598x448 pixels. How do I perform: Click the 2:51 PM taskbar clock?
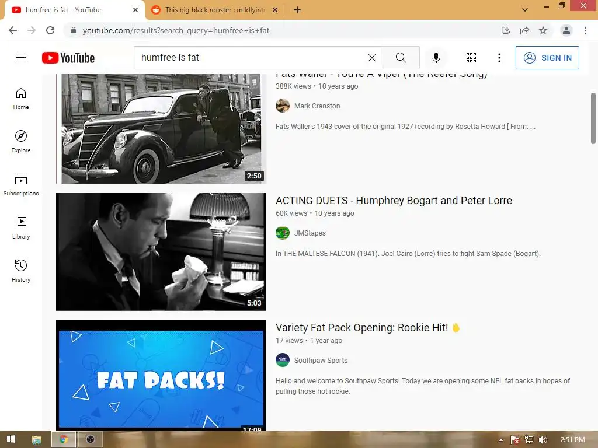572,440
